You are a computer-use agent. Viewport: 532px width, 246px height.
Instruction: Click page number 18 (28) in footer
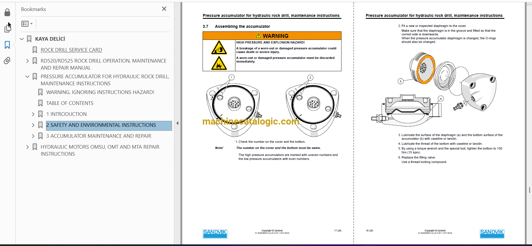369,231
